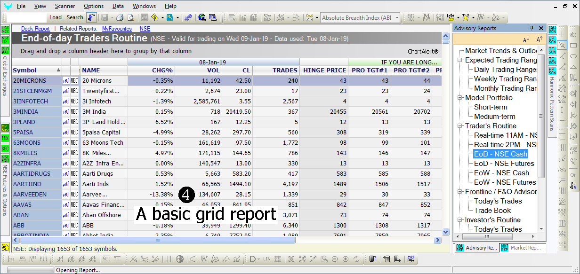Click the AUTO FIBO toolbar icon

[x=411, y=17]
